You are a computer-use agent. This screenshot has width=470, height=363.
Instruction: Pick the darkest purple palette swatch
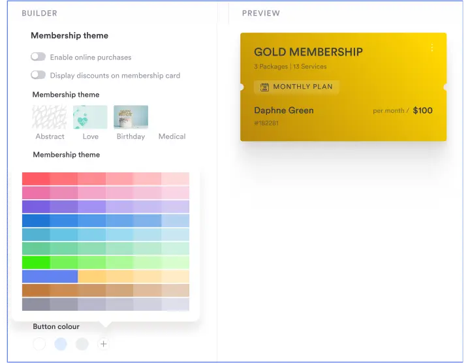pos(36,207)
